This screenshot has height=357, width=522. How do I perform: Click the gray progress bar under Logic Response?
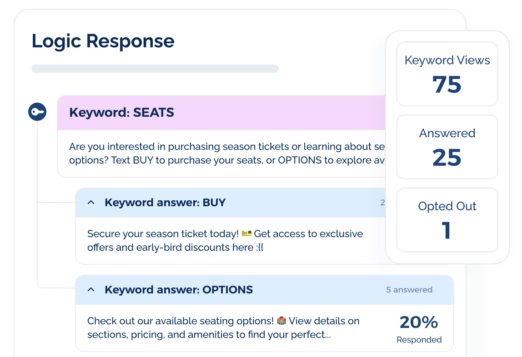tap(155, 68)
